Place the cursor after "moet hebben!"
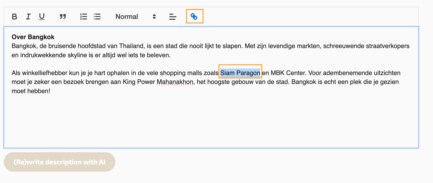433x183 pixels. pos(51,91)
